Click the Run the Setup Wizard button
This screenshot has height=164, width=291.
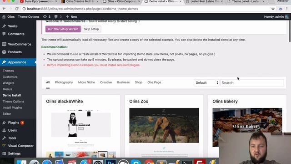(63, 29)
